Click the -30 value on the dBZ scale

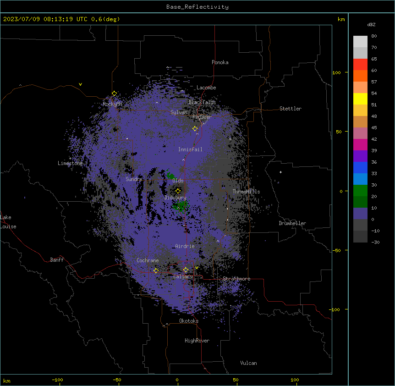(375, 242)
